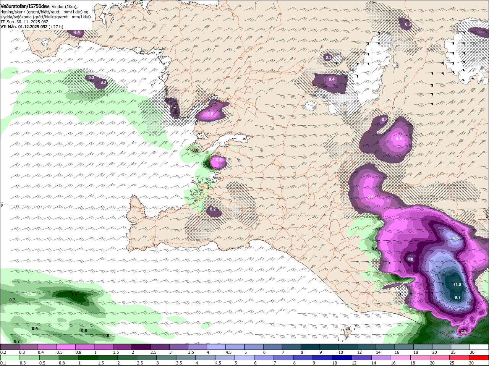
Task: Click the white 25–30 snow scale swatch
Action: click(480, 347)
